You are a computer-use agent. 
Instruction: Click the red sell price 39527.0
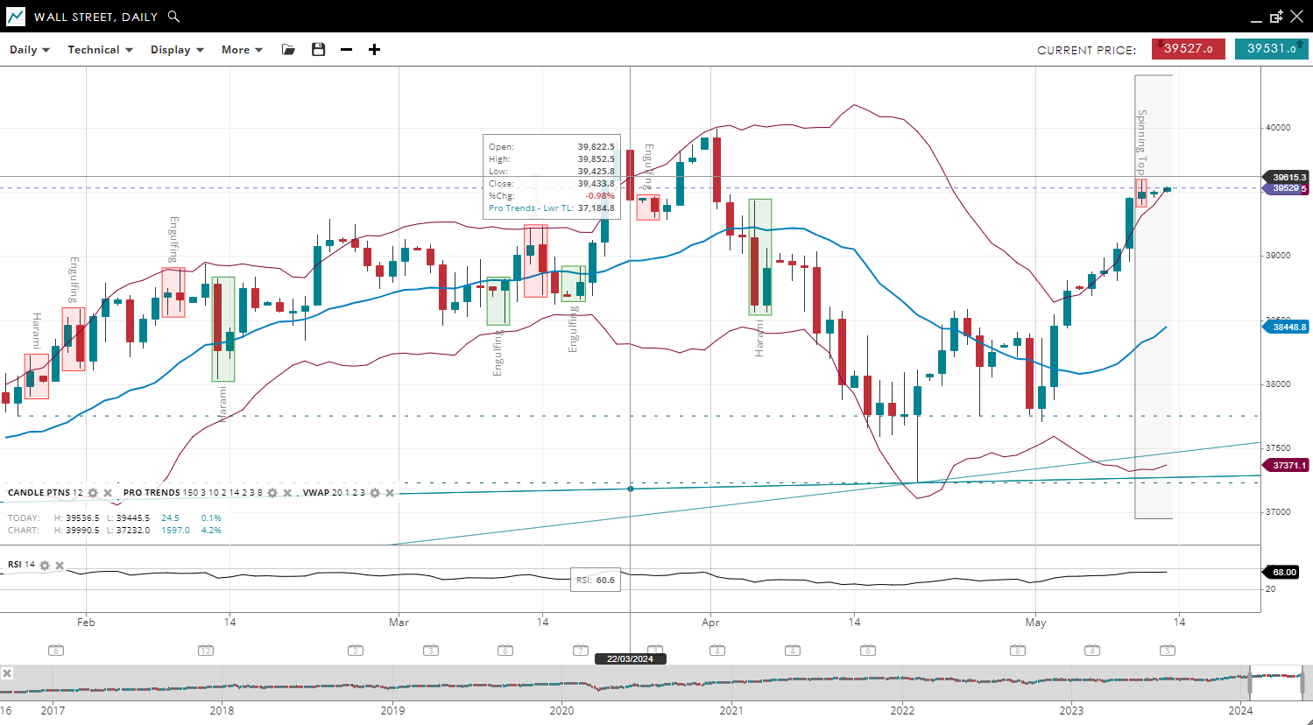1188,49
